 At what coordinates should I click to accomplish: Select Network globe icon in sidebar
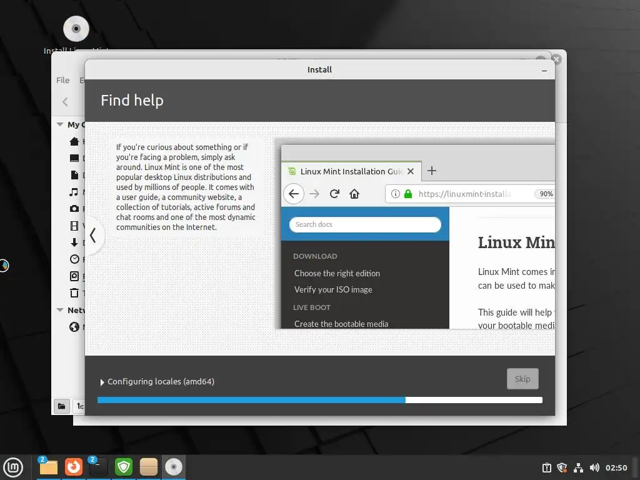pos(74,327)
